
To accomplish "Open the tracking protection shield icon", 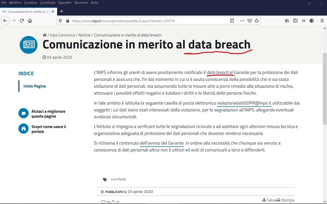I will pyautogui.click(x=60, y=21).
